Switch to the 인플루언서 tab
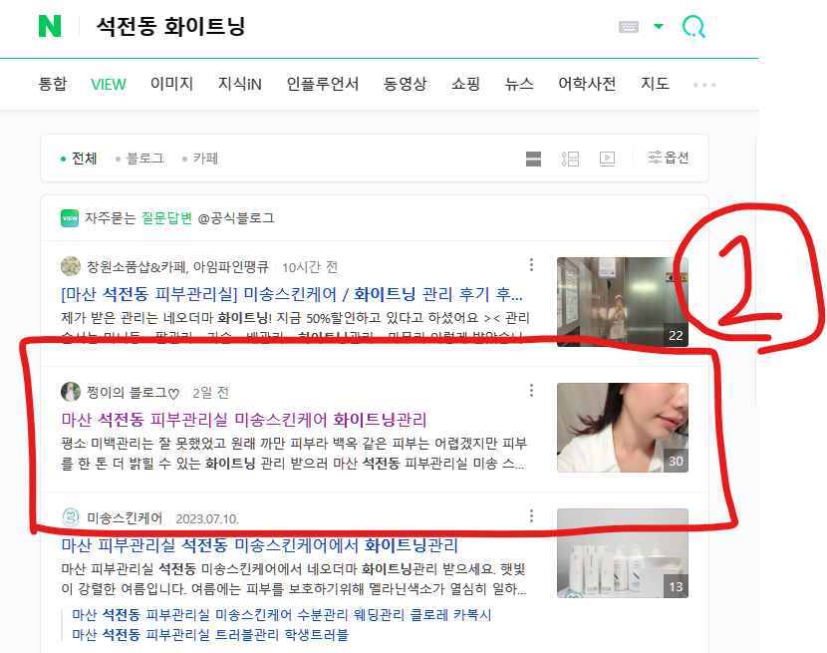Screen dimensions: 827x653 [322, 84]
